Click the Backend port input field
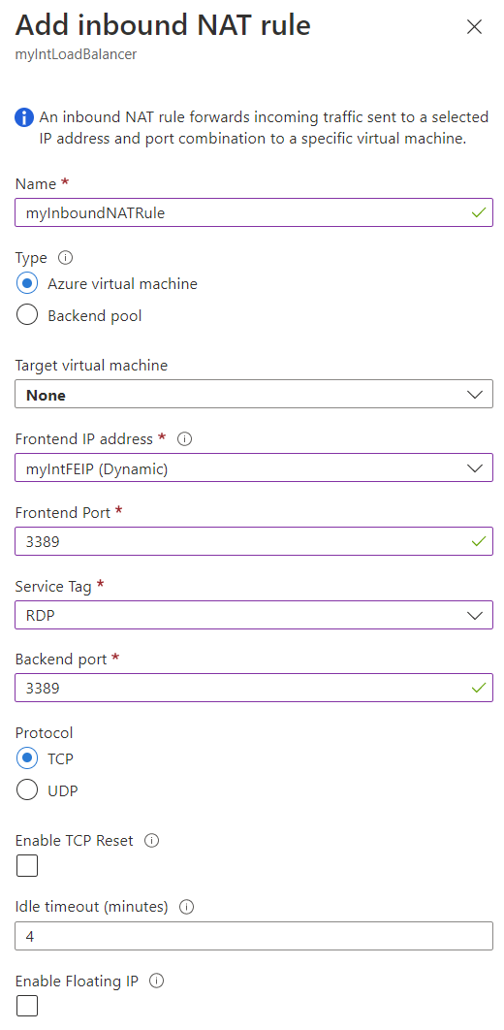Screen dimensions: 504x1030 tap(254, 688)
